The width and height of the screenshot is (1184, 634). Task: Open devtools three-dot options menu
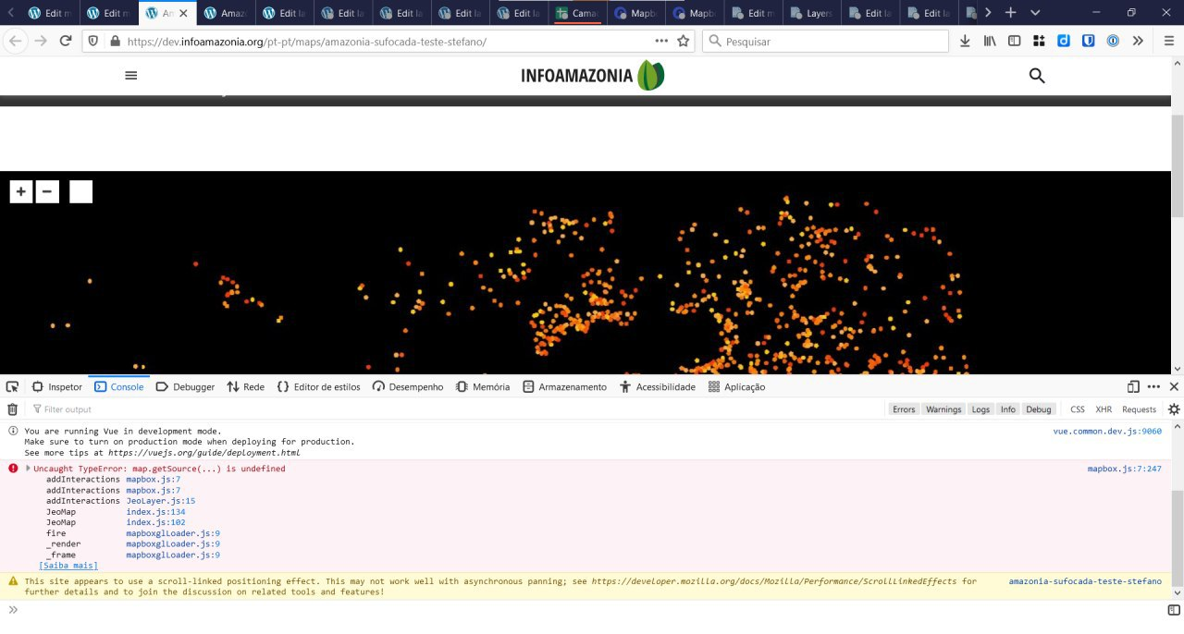tap(1153, 386)
